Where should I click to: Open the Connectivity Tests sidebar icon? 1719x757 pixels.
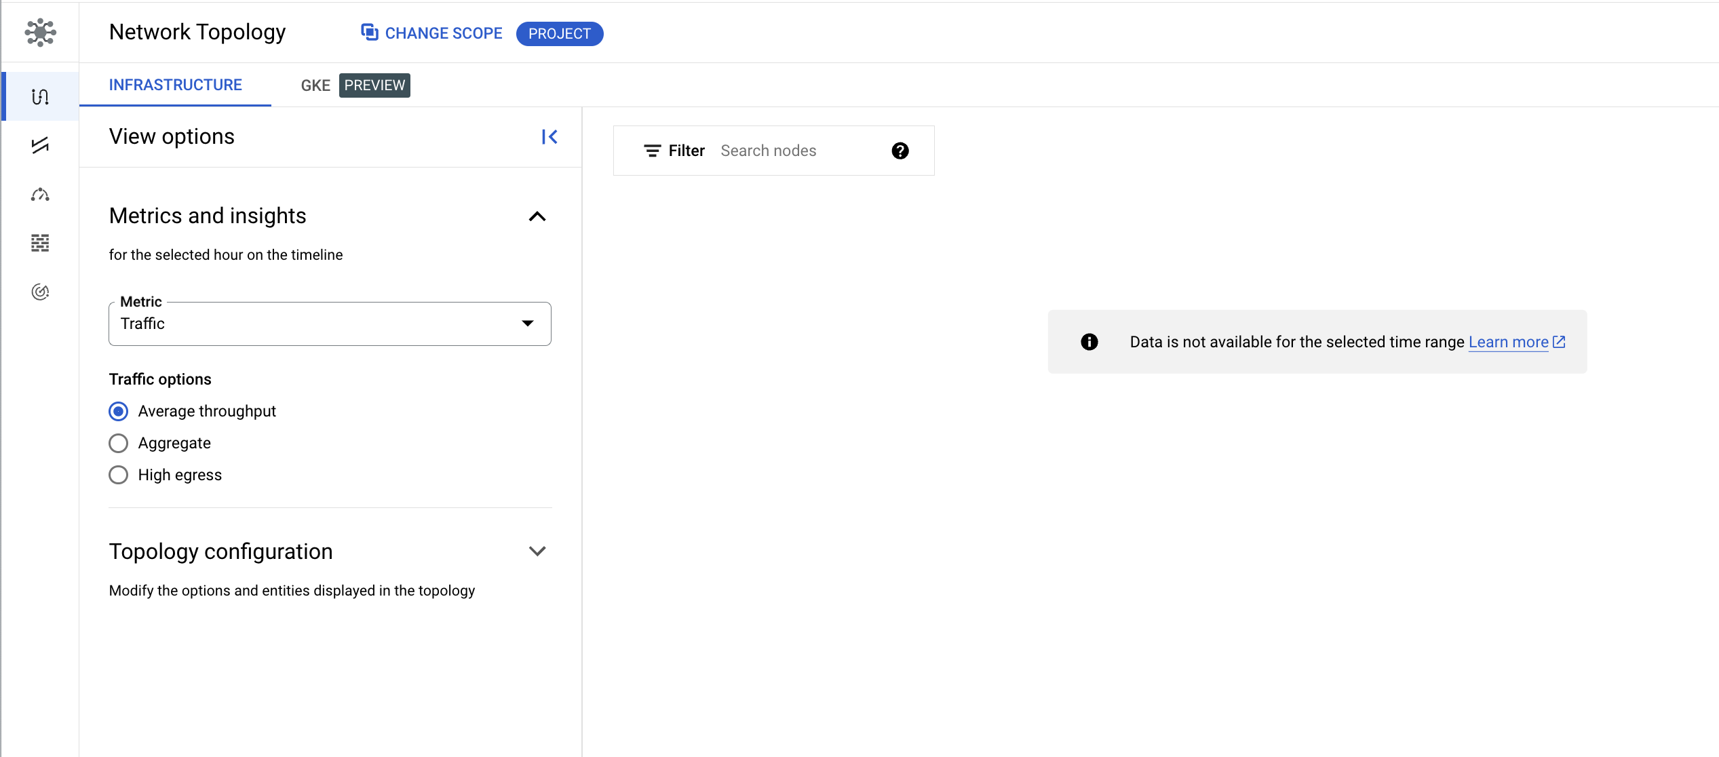[x=40, y=145]
